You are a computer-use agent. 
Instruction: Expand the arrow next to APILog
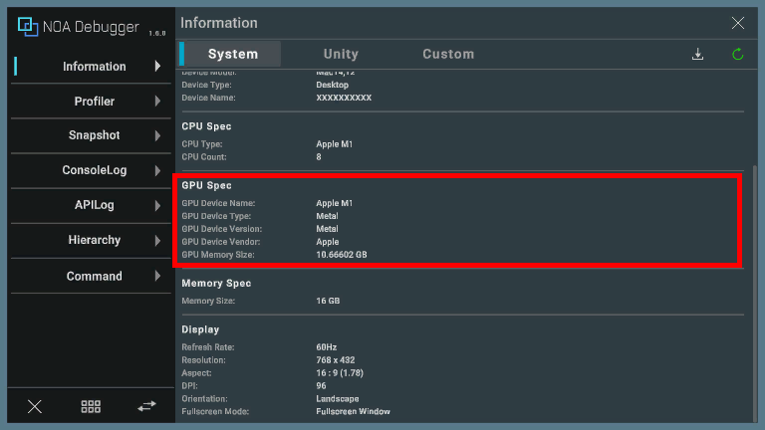(x=157, y=206)
